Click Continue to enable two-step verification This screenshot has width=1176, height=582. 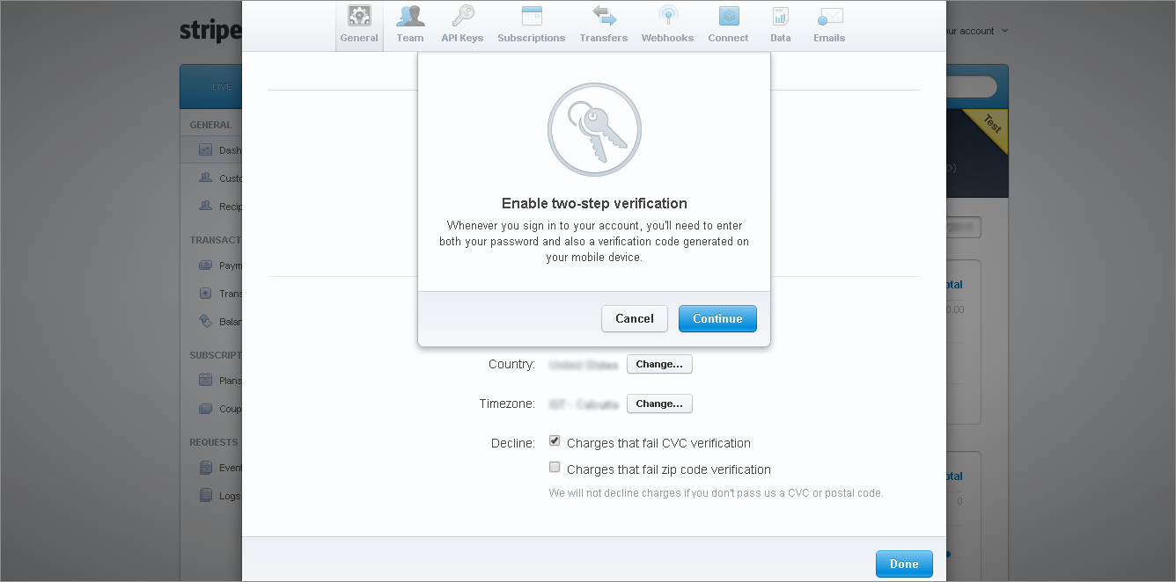pos(717,318)
